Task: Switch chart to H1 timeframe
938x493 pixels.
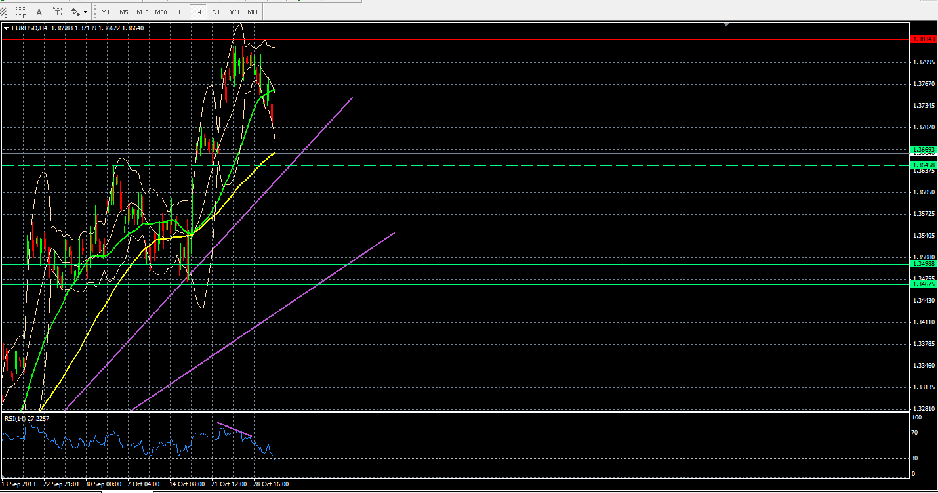Action: 179,12
